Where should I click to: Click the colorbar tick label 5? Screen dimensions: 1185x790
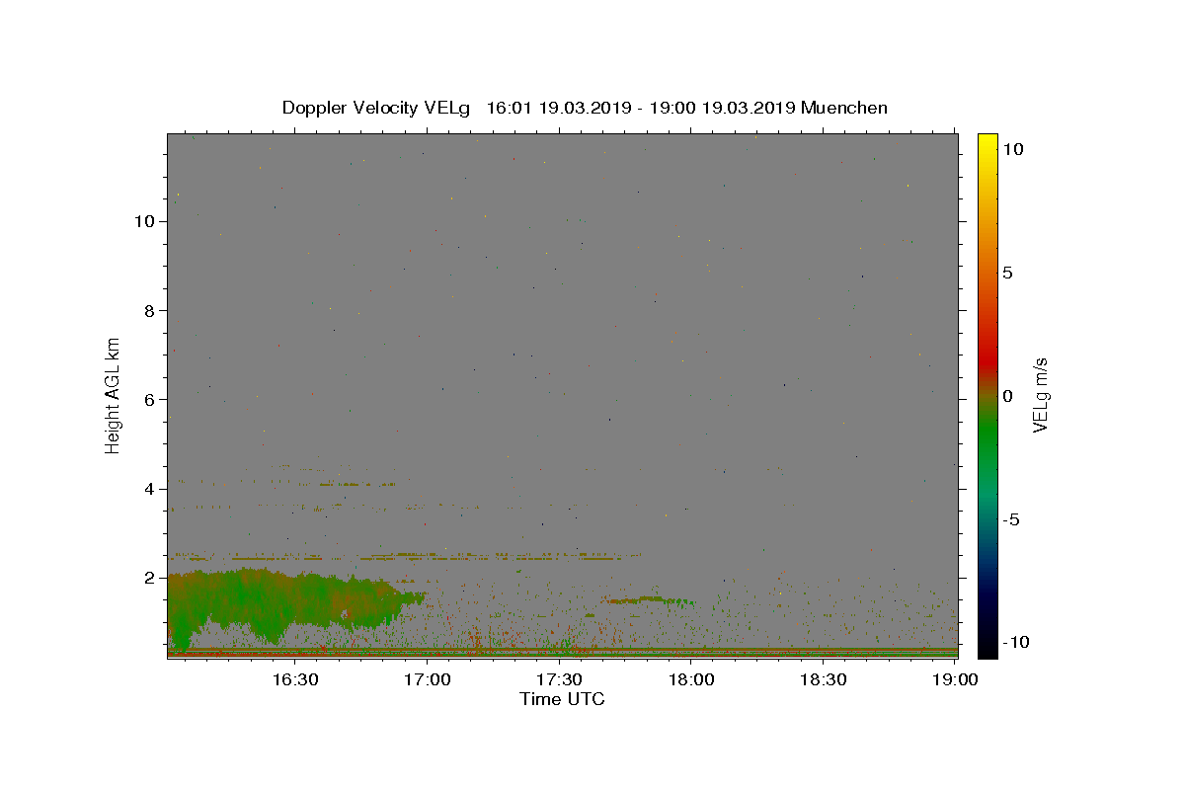(1007, 273)
